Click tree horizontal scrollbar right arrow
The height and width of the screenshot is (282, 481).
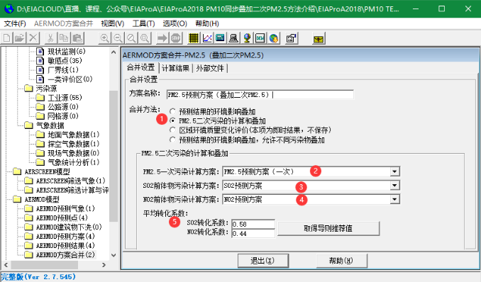coord(104,264)
